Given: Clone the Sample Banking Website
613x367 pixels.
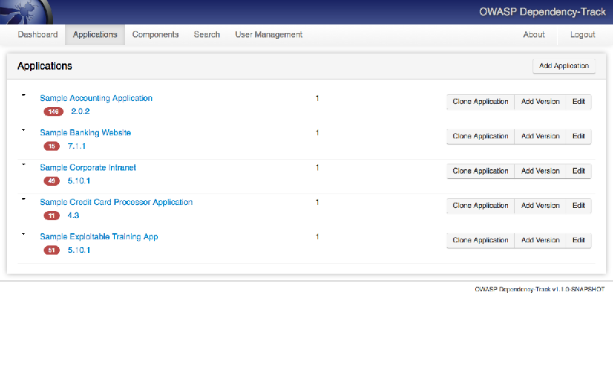Looking at the screenshot, I should pos(480,137).
